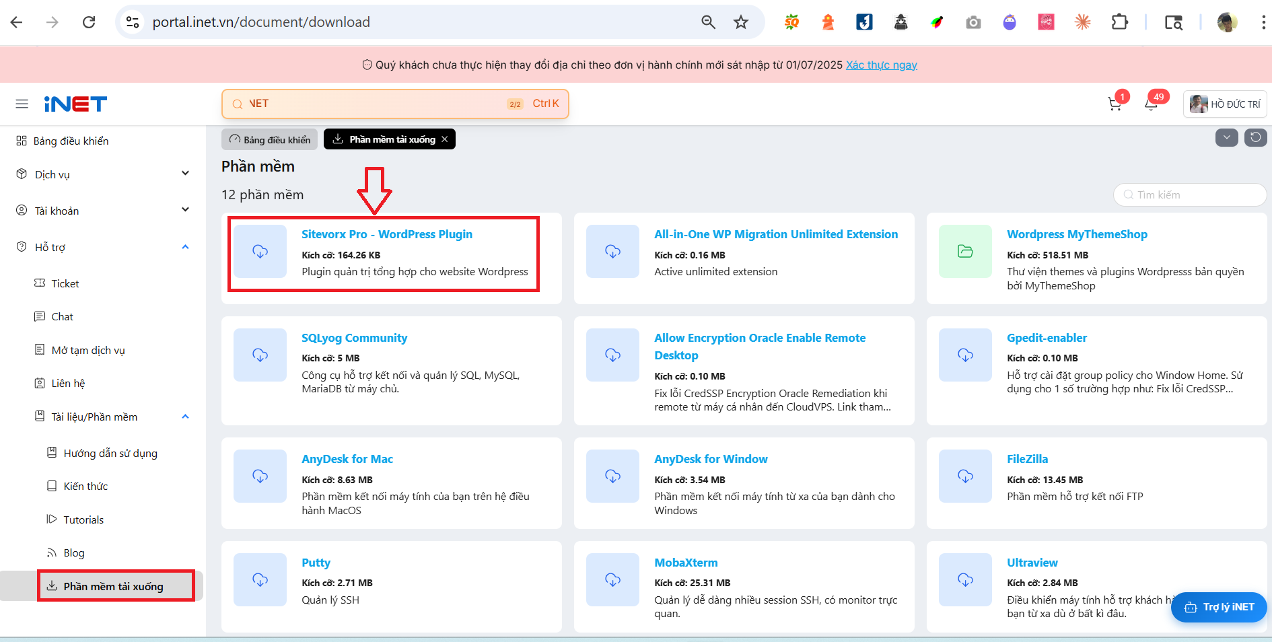The width and height of the screenshot is (1272, 642).
Task: Open the SQLyog Community title link
Action: click(x=354, y=338)
